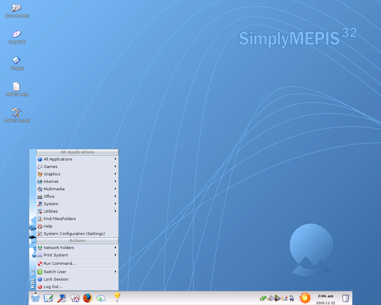The height and width of the screenshot is (305, 381).
Task: Choose Log Out... from menu
Action: click(77, 287)
